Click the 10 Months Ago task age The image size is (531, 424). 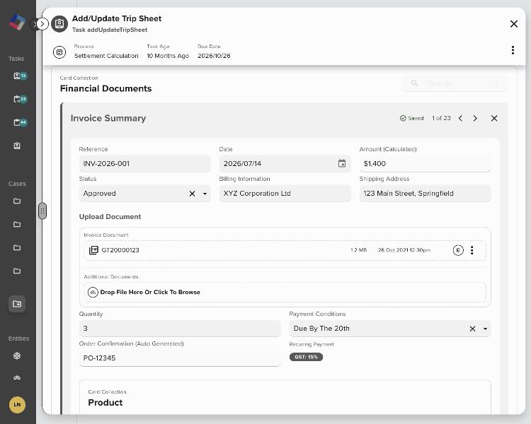click(x=168, y=56)
